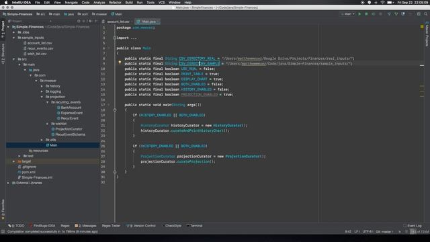The height and width of the screenshot is (242, 430).
Task: Open the Project Structure icon in the toolbar
Action: point(419,13)
